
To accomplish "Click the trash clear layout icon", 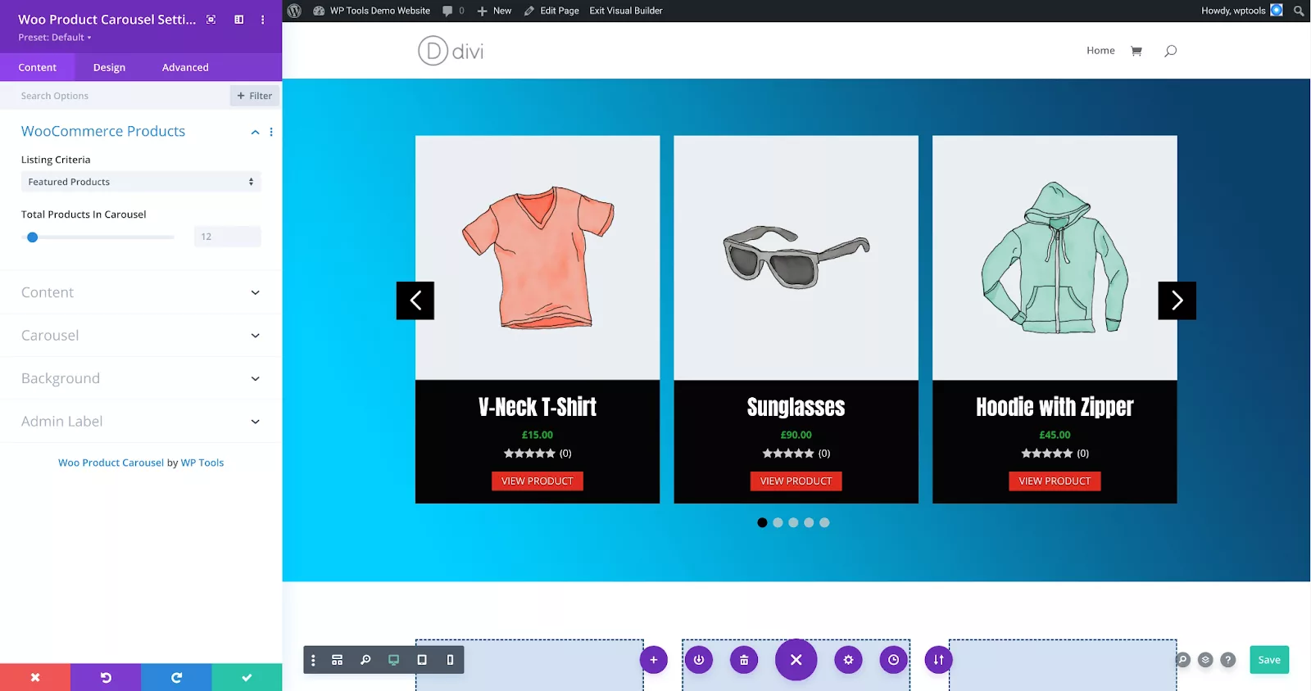I will pos(744,660).
